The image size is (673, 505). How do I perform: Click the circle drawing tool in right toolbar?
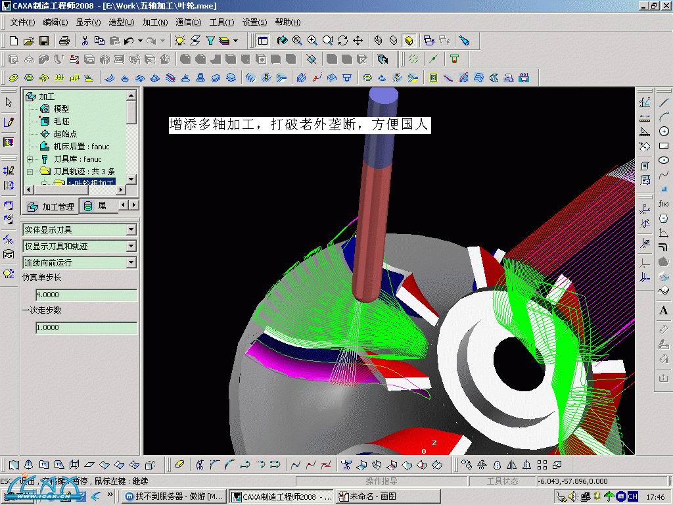pos(664,131)
